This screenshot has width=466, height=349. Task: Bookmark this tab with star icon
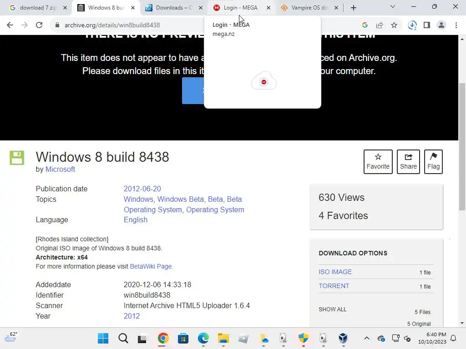(394, 25)
